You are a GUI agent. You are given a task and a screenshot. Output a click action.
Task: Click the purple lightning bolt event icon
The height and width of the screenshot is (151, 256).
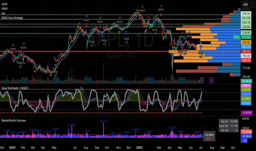(x=202, y=80)
